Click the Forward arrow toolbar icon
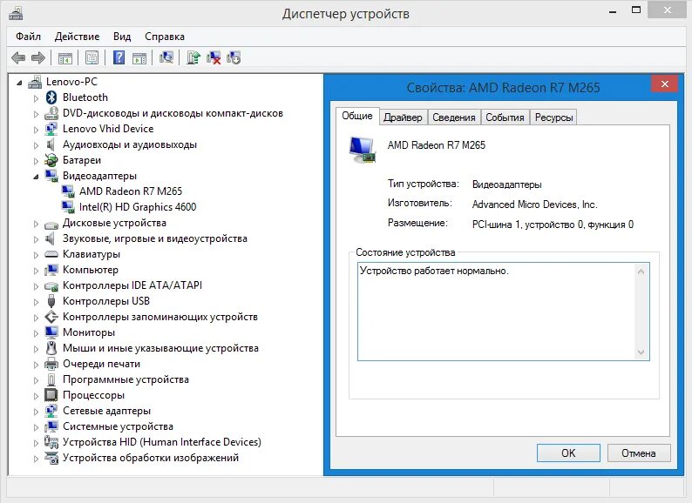The height and width of the screenshot is (503, 692). point(38,57)
